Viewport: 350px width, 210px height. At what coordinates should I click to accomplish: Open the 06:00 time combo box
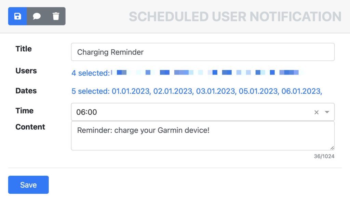tap(203, 112)
